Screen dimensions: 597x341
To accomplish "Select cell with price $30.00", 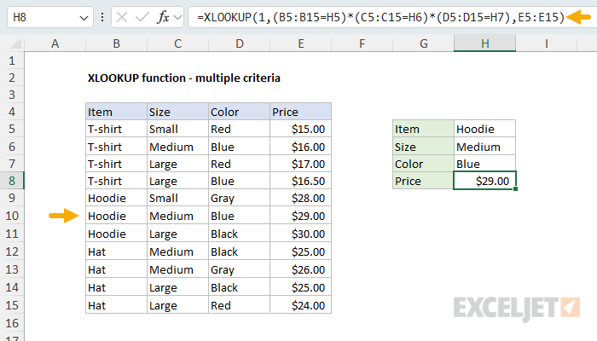I will pos(301,234).
